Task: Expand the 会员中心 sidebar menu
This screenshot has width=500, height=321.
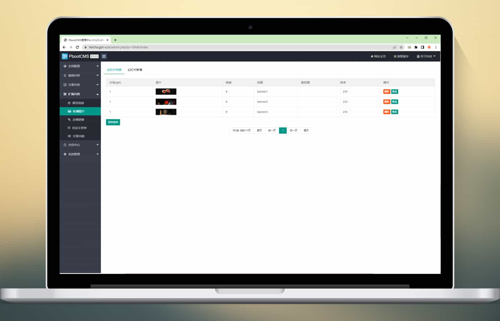Action: (x=80, y=145)
